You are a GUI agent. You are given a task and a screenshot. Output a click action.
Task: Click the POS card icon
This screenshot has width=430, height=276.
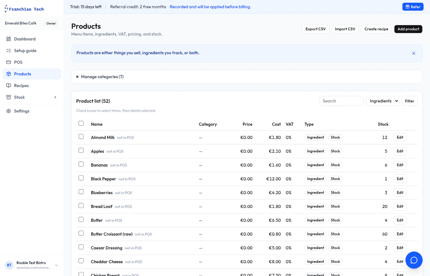[8, 62]
